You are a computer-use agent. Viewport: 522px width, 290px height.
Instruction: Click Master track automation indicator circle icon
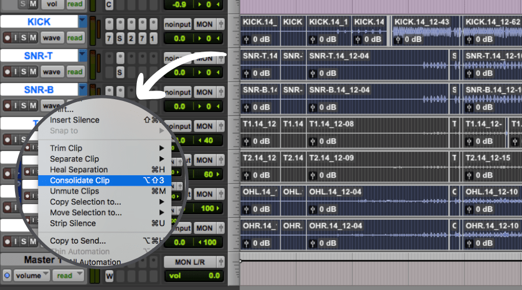pos(7,275)
